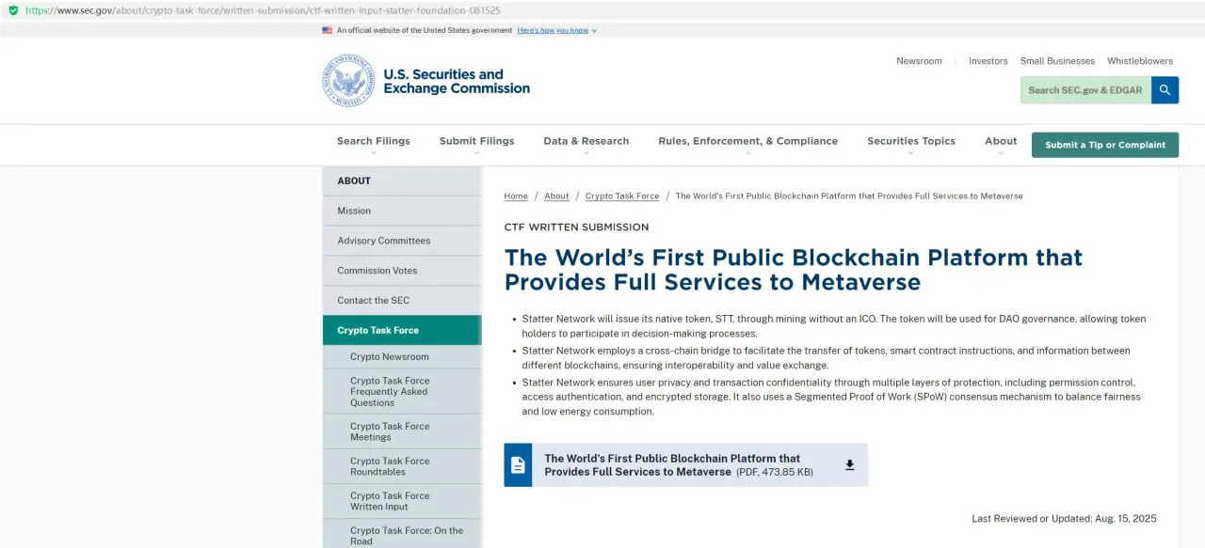The image size is (1205, 548).
Task: Focus the Search SEC.gov & EDGAR field
Action: click(x=1085, y=90)
